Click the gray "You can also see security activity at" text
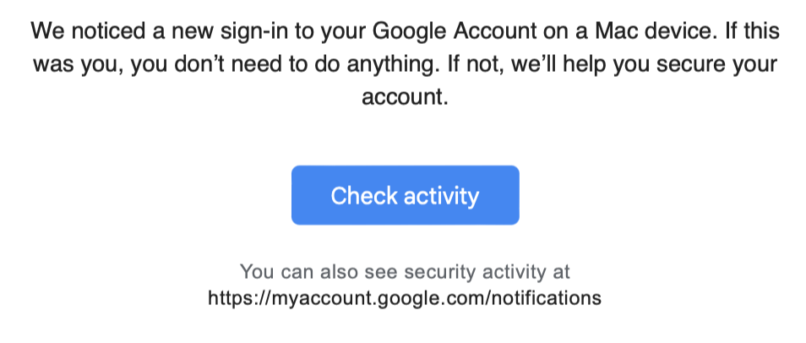806x343 pixels. tap(405, 272)
